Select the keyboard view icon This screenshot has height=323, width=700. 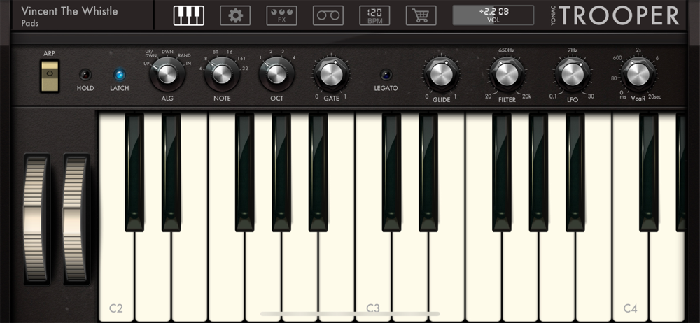pos(189,15)
